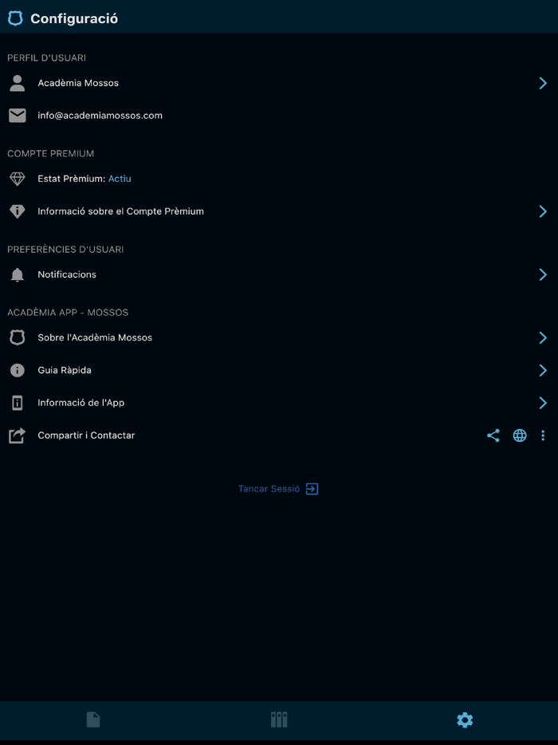
Task: Open Informació de l'App item
Action: coord(279,403)
